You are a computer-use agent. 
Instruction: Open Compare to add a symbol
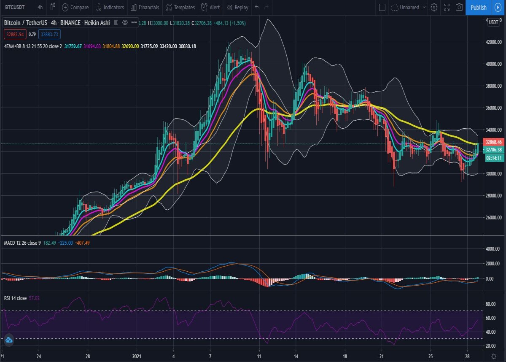[x=75, y=7]
